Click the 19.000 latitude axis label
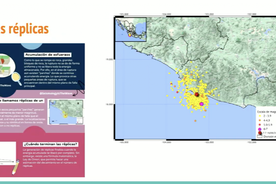Image resolution: width=276 pixels, height=184 pixels. pos(109,59)
